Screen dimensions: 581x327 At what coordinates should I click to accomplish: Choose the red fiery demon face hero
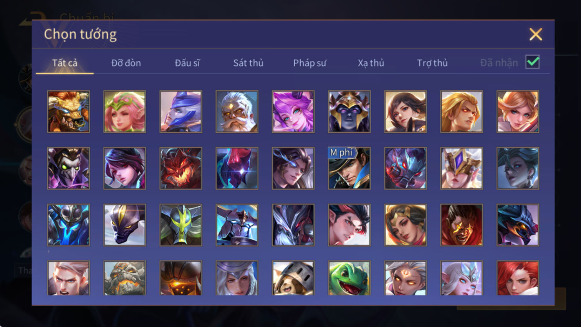coord(180,168)
